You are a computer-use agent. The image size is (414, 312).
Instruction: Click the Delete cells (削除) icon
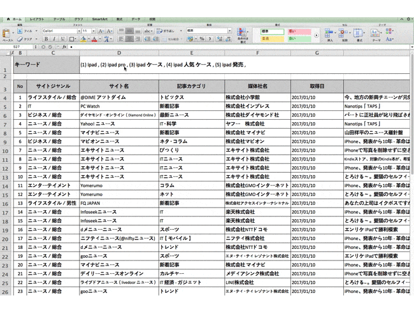click(x=343, y=33)
